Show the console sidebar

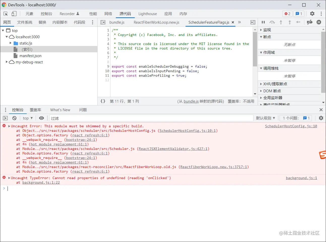5,118
